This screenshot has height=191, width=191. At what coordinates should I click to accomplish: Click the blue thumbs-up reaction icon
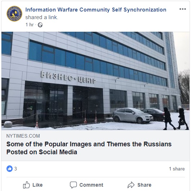9,169
